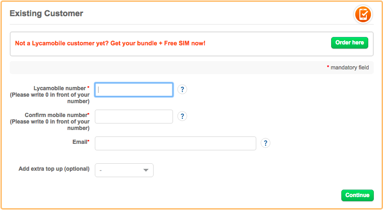The image size is (383, 210).
Task: Open help for Lycamobile number field
Action: [182, 89]
